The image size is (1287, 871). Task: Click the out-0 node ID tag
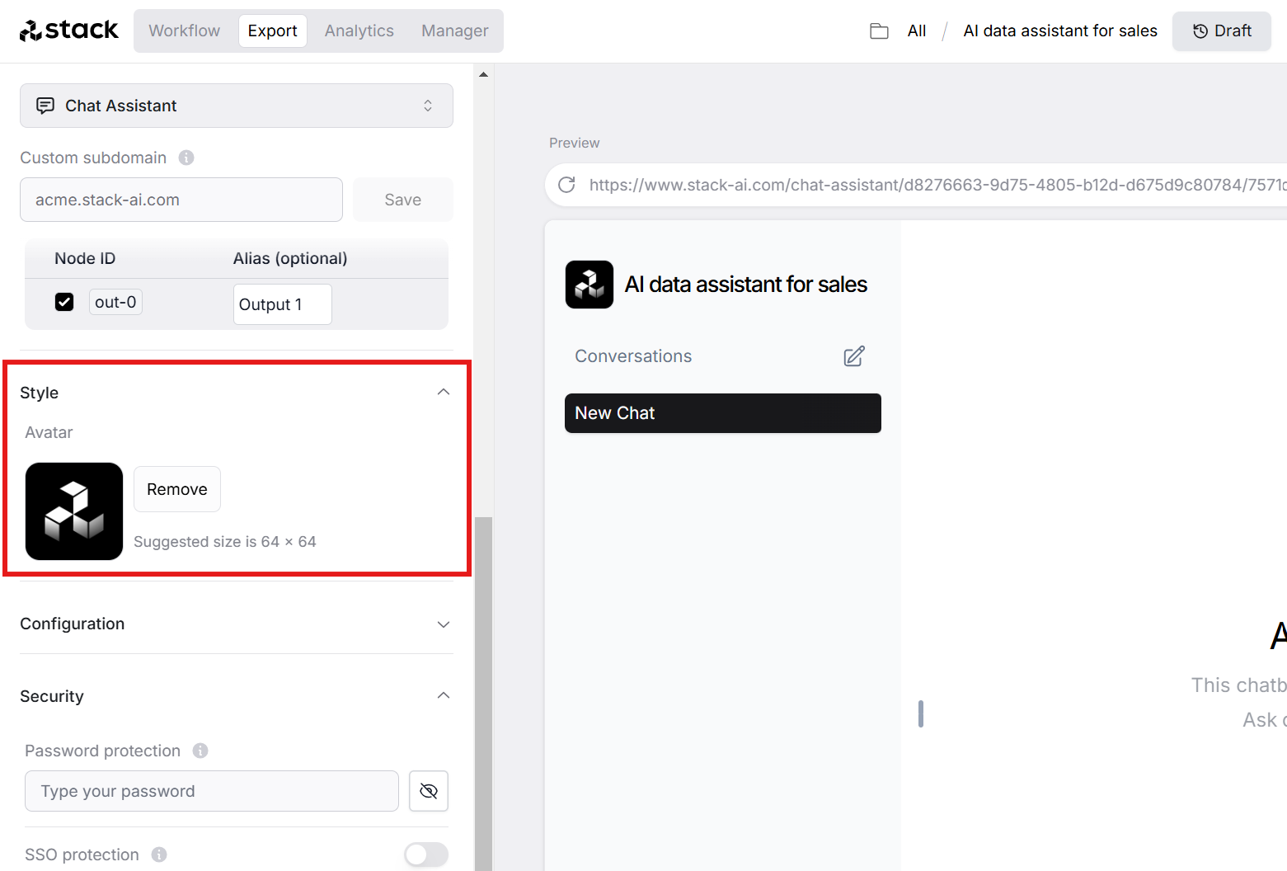coord(115,302)
